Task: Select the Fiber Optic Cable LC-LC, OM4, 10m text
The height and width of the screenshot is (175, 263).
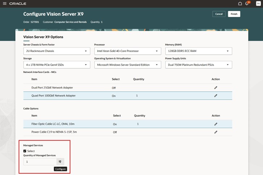Action: [x=53, y=124]
